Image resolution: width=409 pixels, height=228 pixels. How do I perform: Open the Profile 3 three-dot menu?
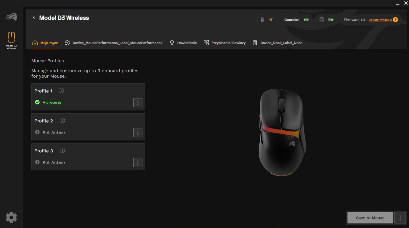[x=138, y=163]
